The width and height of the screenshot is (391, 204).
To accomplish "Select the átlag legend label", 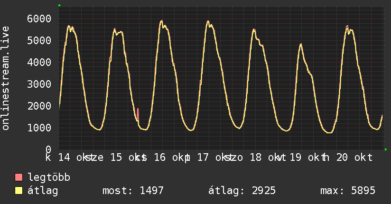I will [43, 191].
